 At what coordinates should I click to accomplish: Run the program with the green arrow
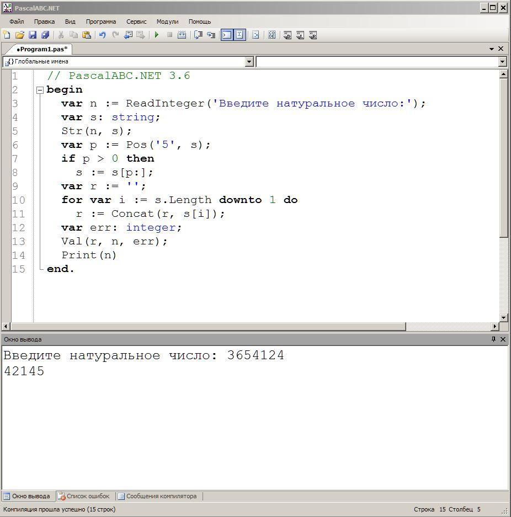click(157, 35)
